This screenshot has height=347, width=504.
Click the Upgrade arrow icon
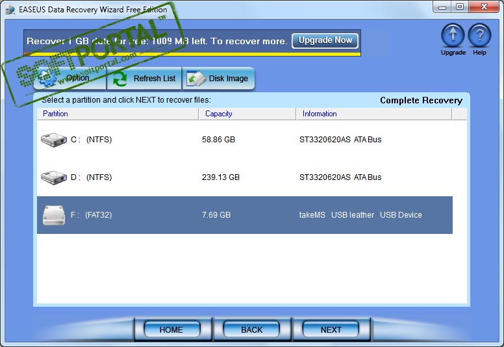[453, 35]
